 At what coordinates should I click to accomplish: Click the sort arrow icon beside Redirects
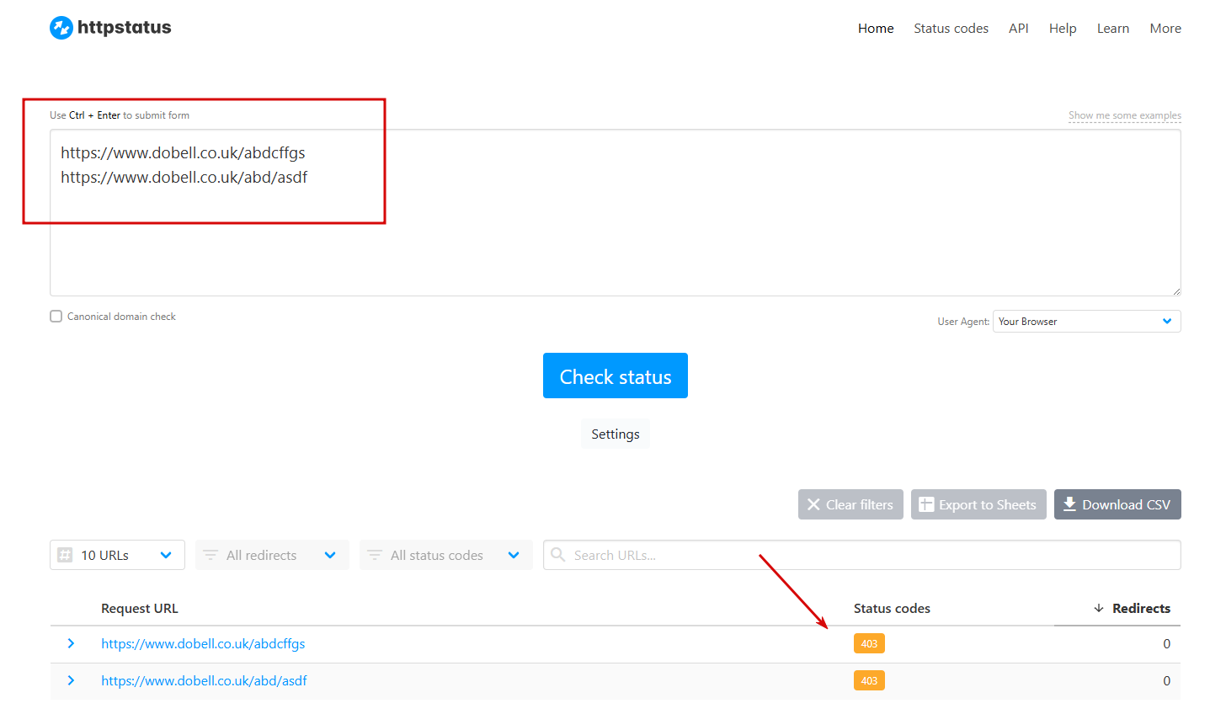pos(1099,609)
